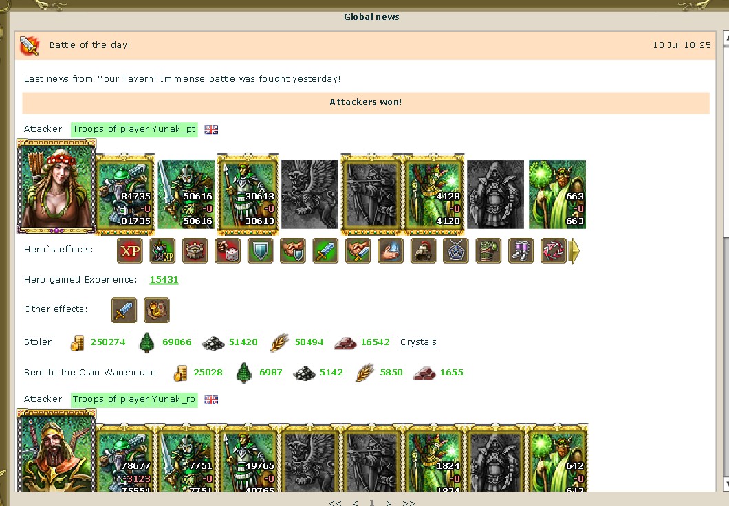729x506 pixels.
Task: Jump to the last news page
Action: tap(409, 503)
